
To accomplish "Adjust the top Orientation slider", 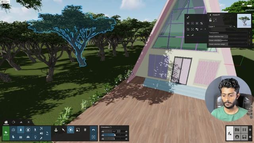I will pos(114,131).
